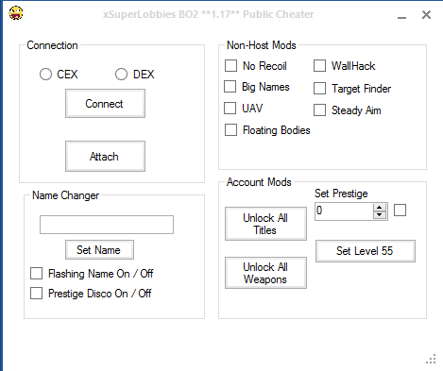The width and height of the screenshot is (443, 371).
Task: Check the Target Finder option
Action: [x=319, y=89]
